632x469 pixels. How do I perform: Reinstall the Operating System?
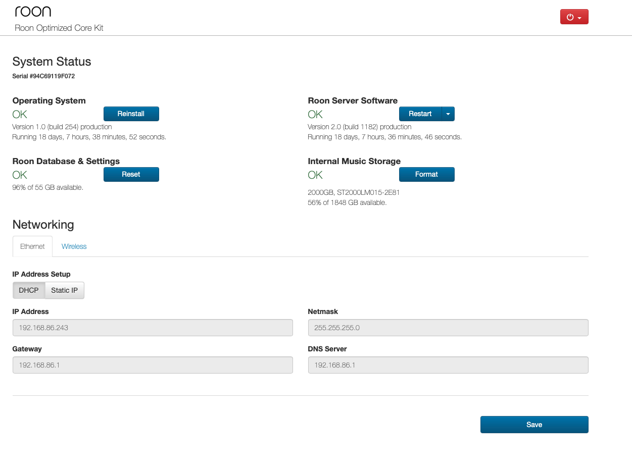point(131,114)
